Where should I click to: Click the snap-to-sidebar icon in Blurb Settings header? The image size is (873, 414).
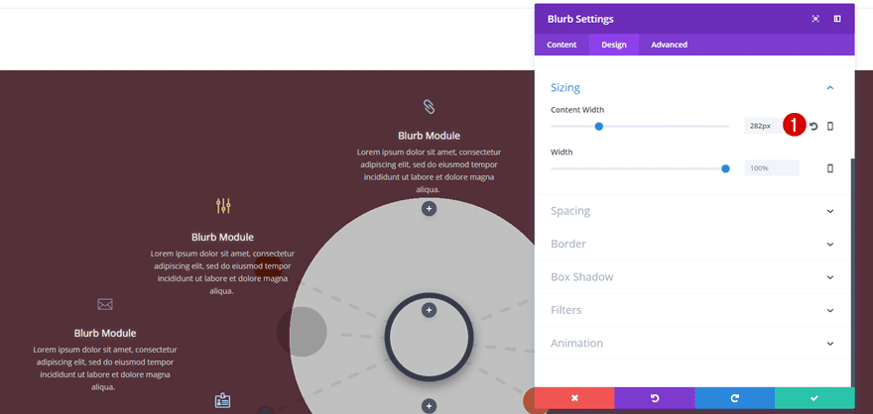[837, 19]
